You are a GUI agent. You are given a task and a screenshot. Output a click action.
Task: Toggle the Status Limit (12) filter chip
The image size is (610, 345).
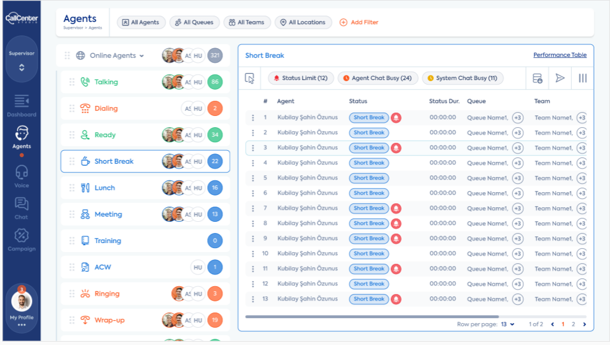pyautogui.click(x=301, y=78)
